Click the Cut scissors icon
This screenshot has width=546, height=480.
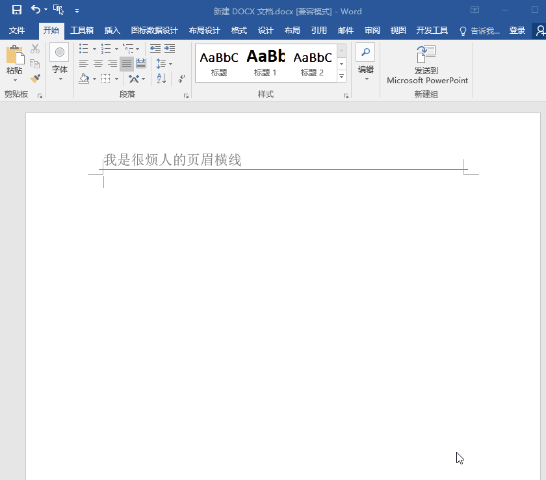(35, 49)
